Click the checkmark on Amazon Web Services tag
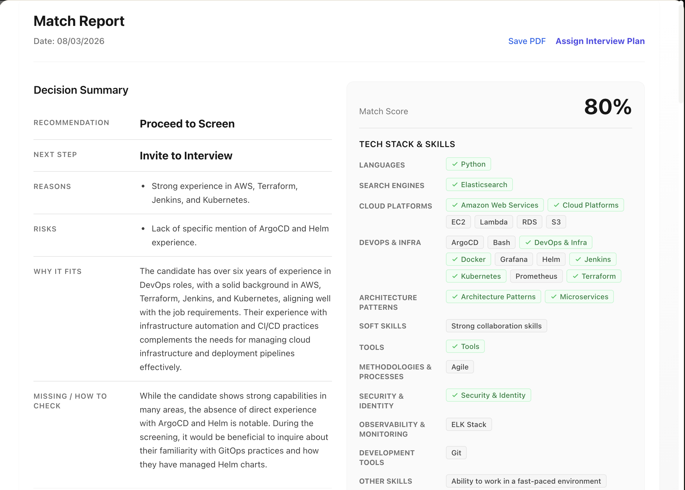Image resolution: width=685 pixels, height=490 pixels. pos(455,205)
